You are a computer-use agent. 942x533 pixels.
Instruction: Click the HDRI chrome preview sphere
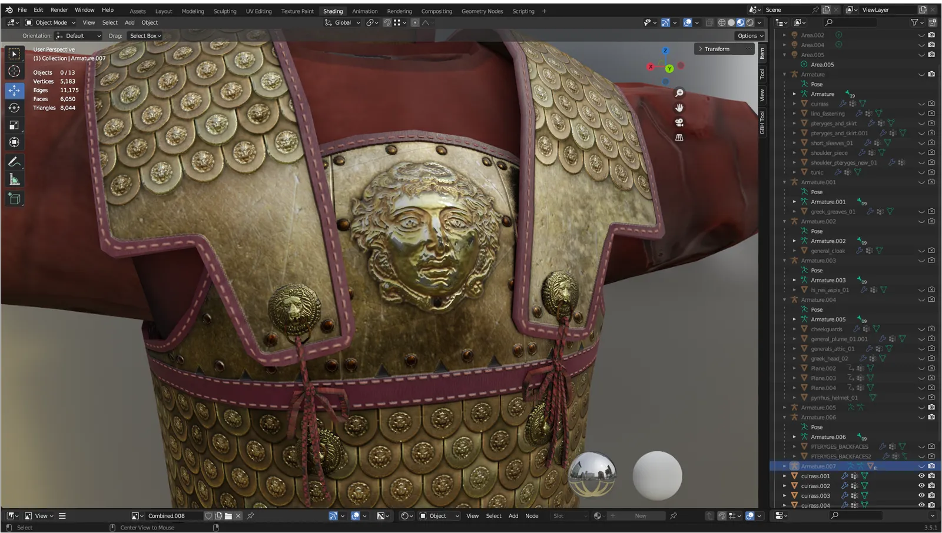592,475
